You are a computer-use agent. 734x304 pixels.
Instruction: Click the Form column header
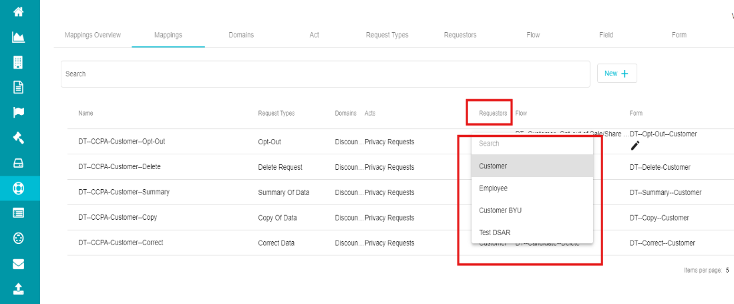pyautogui.click(x=636, y=114)
